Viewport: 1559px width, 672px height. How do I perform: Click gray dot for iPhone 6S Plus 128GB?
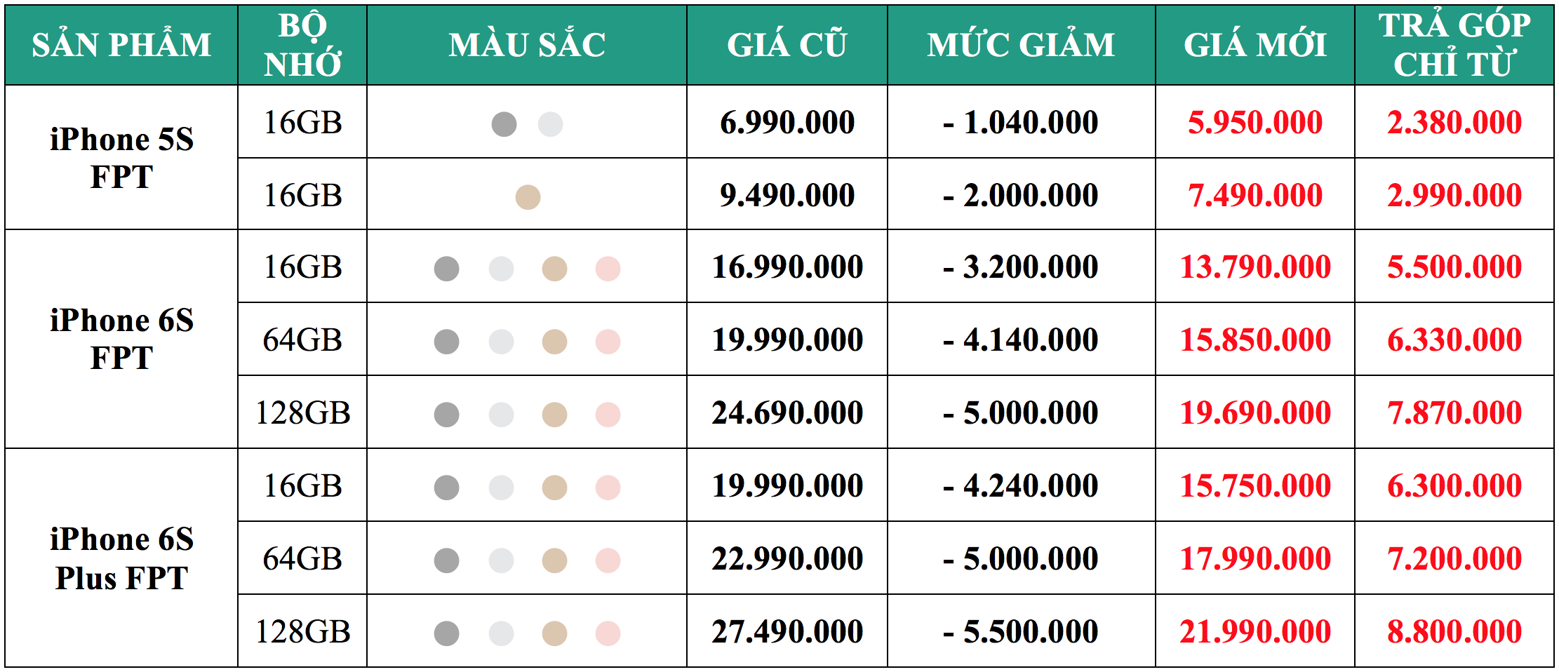[446, 633]
